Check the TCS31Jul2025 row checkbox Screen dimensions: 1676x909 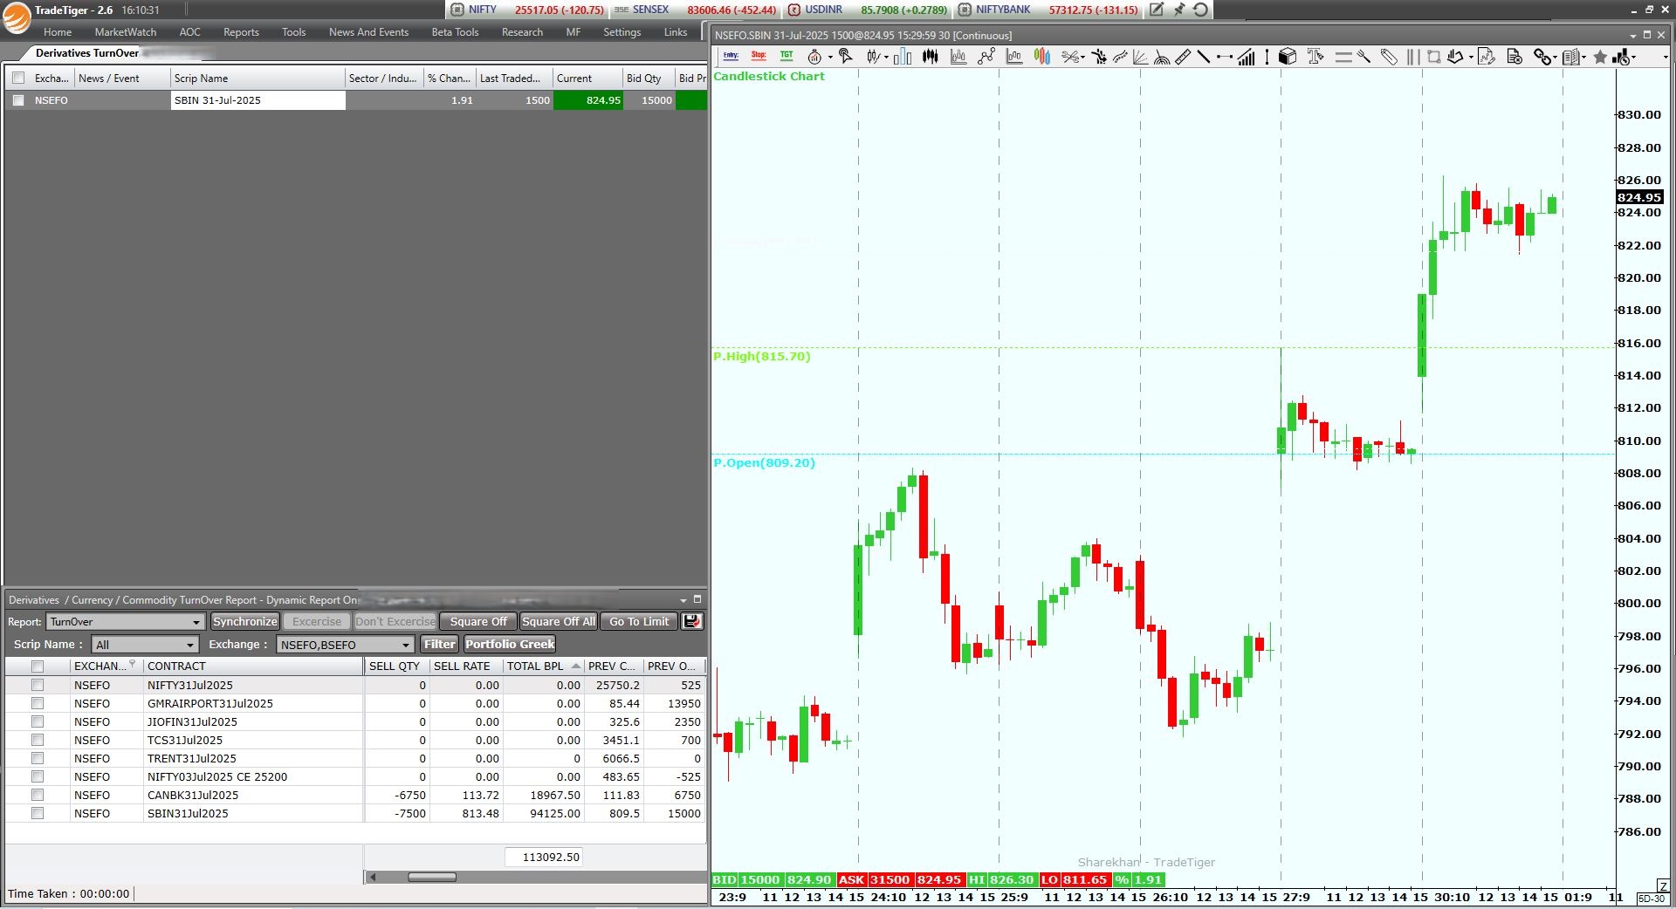(37, 740)
